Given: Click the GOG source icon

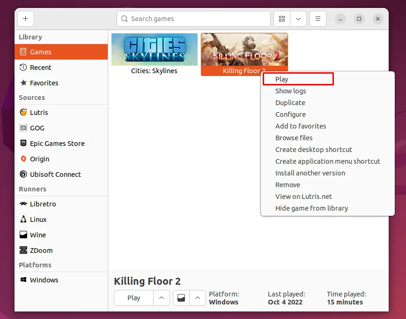Looking at the screenshot, I should coord(23,128).
